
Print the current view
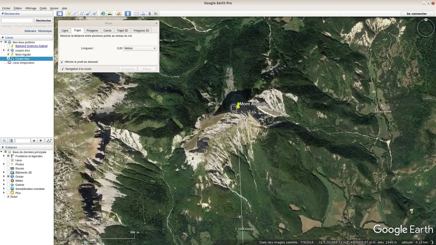pyautogui.click(x=143, y=14)
